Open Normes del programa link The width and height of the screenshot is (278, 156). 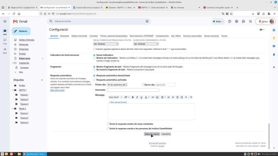click(157, 143)
